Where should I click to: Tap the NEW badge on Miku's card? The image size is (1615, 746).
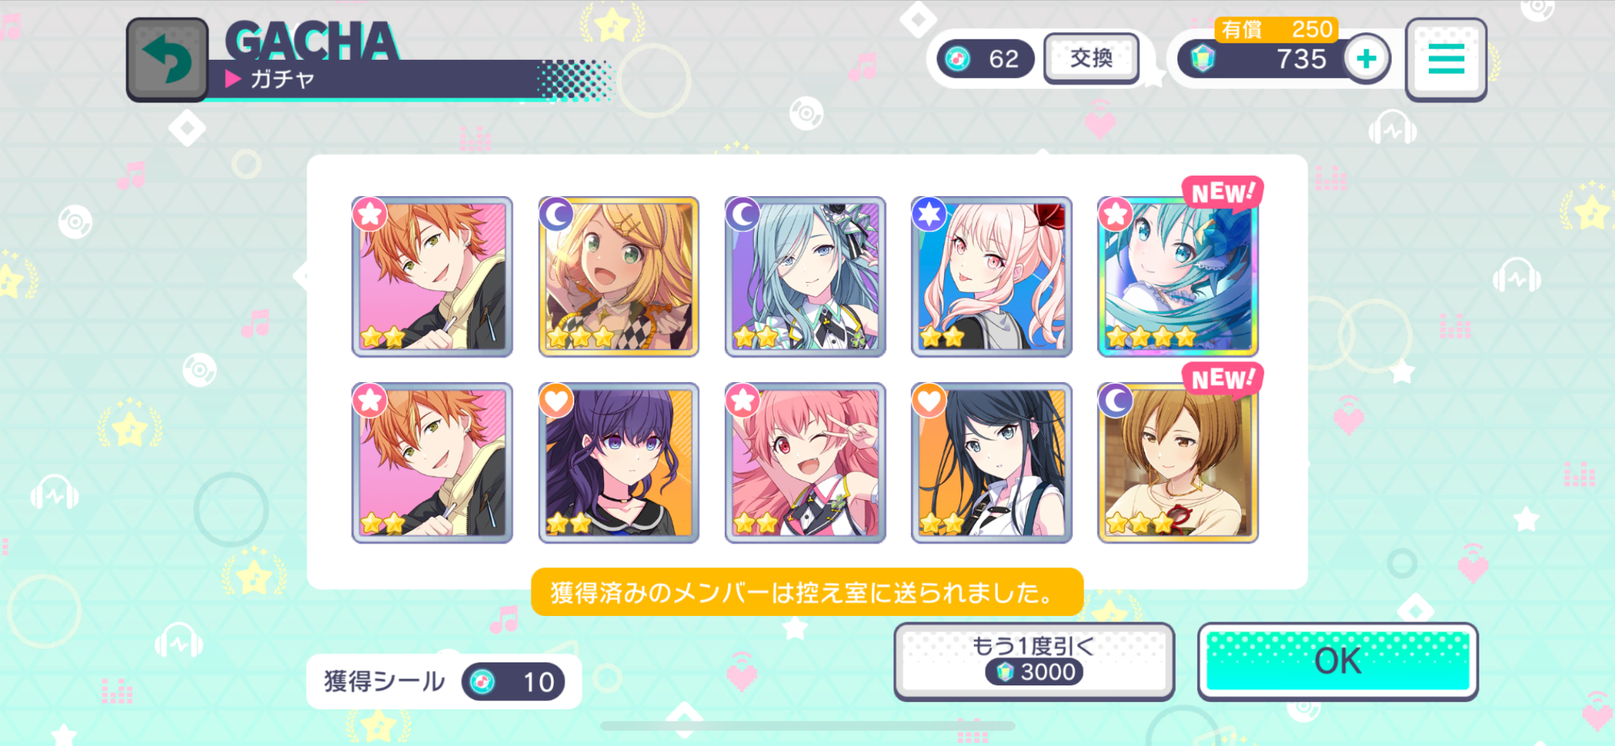pyautogui.click(x=1222, y=193)
